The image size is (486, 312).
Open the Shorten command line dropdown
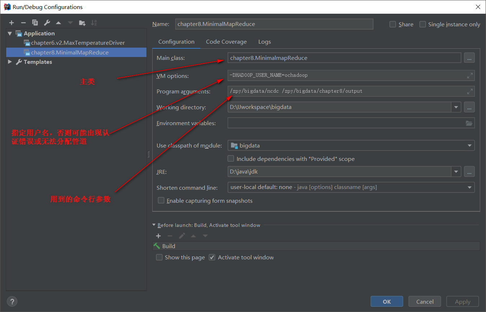(469, 187)
